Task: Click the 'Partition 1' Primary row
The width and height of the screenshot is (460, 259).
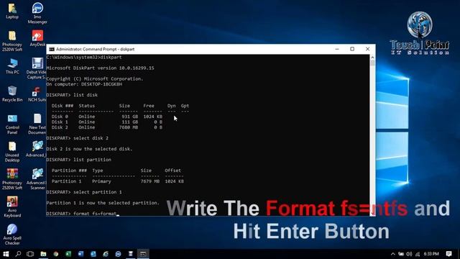Action: [x=118, y=181]
